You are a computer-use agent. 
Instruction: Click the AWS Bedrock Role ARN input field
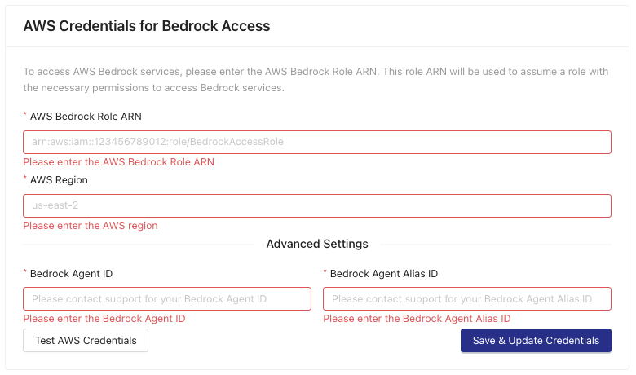tap(317, 142)
